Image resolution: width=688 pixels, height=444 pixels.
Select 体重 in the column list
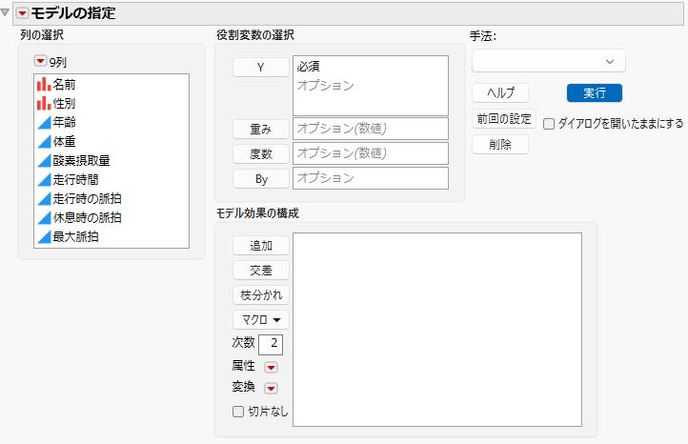[x=64, y=142]
